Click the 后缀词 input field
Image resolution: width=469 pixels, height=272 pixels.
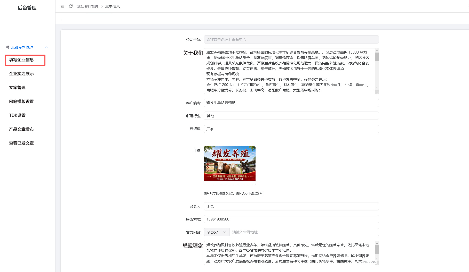pyautogui.click(x=291, y=129)
